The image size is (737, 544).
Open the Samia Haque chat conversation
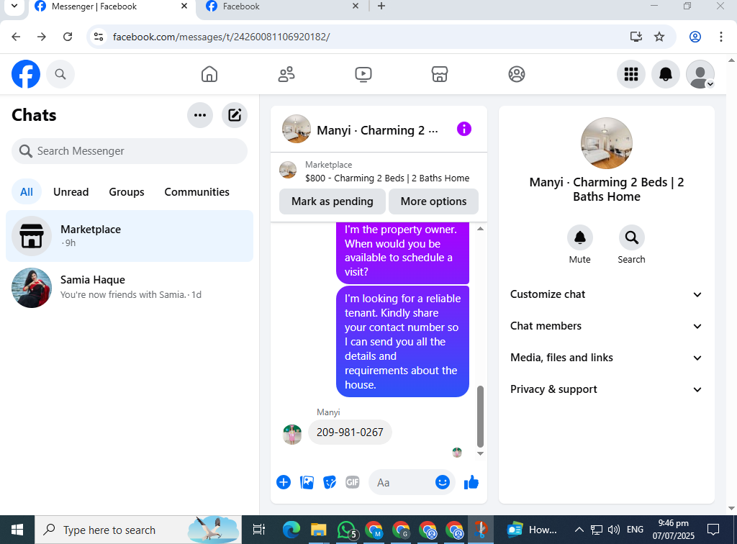[130, 288]
